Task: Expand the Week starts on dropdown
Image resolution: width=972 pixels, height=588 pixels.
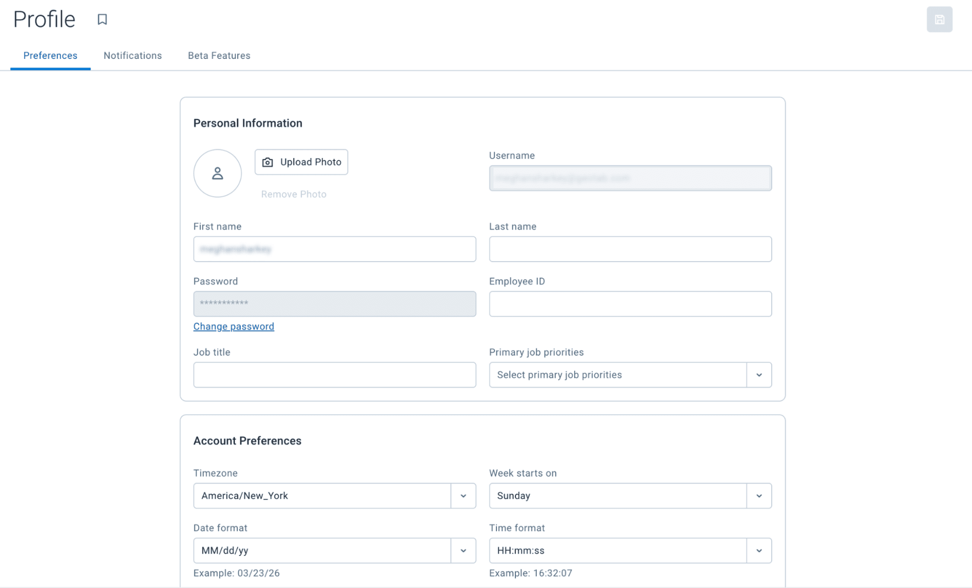Action: tap(759, 496)
